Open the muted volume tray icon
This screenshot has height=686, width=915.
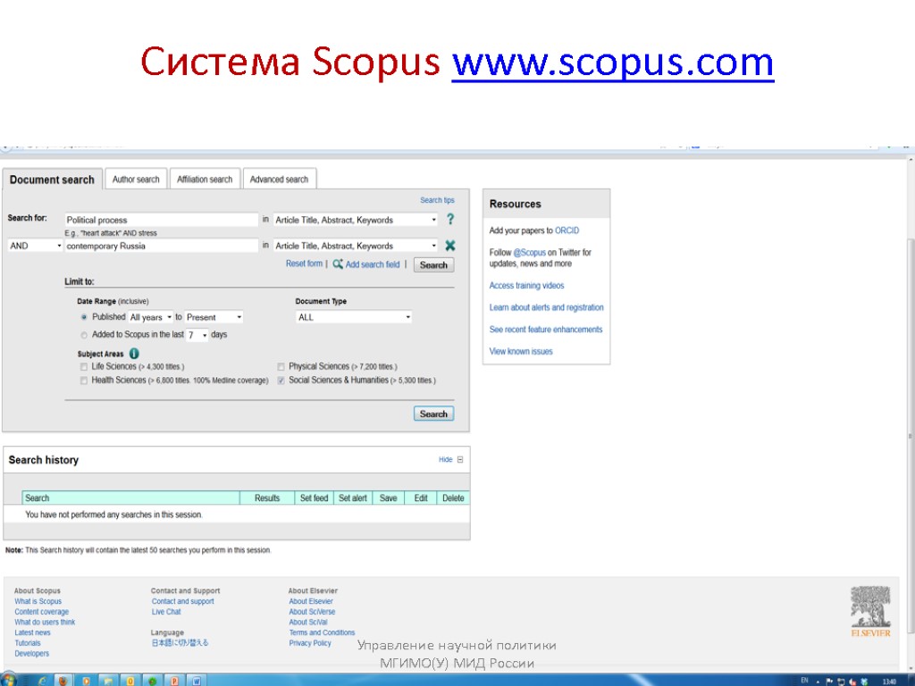852,682
